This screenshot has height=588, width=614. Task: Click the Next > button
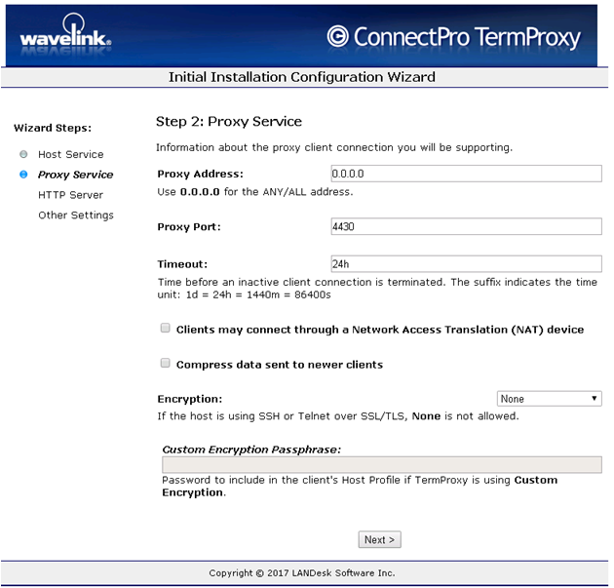pos(379,540)
